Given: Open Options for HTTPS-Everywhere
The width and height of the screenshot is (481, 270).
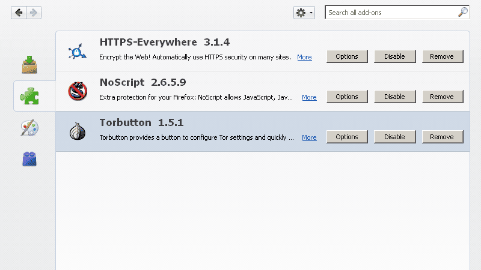Looking at the screenshot, I should click(x=347, y=56).
